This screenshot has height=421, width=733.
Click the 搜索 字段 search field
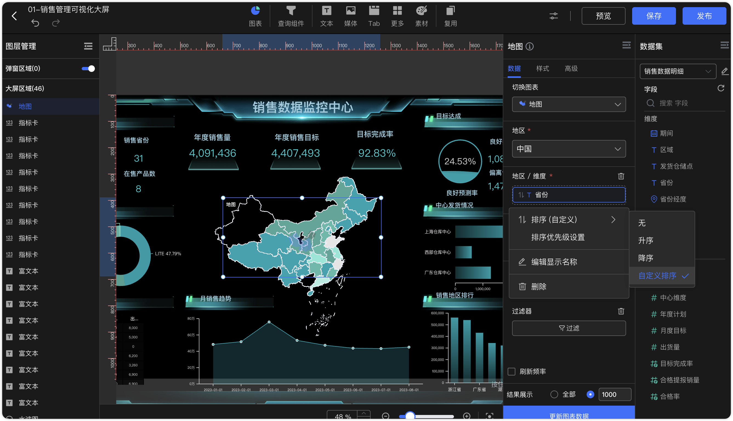click(x=684, y=103)
